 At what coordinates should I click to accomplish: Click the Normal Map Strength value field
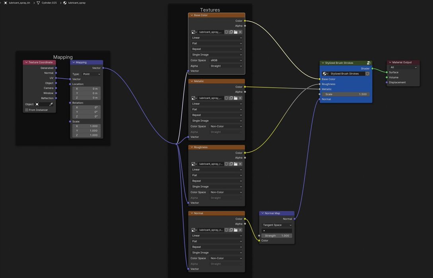[277, 236]
